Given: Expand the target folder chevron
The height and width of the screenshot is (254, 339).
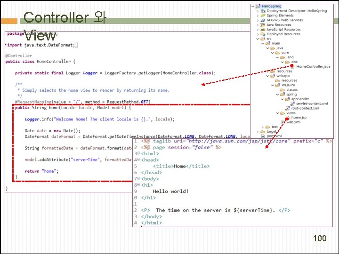Looking at the screenshot, I should tap(258, 132).
